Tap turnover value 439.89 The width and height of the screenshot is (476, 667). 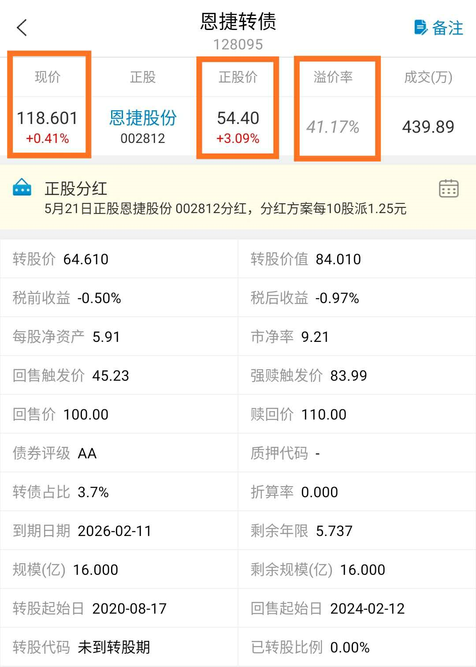(428, 127)
